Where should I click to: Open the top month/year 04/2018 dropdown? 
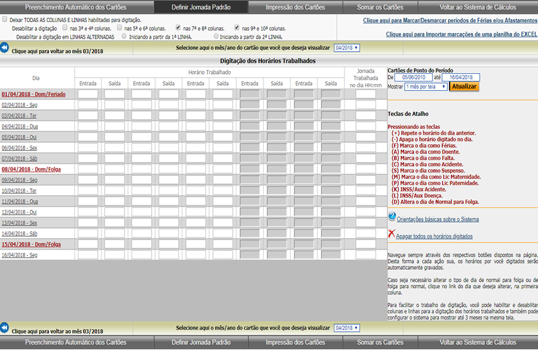[x=346, y=47]
